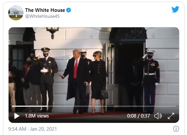Click the blue verified badge
Viewport: 187px width, 135px height.
point(69,10)
